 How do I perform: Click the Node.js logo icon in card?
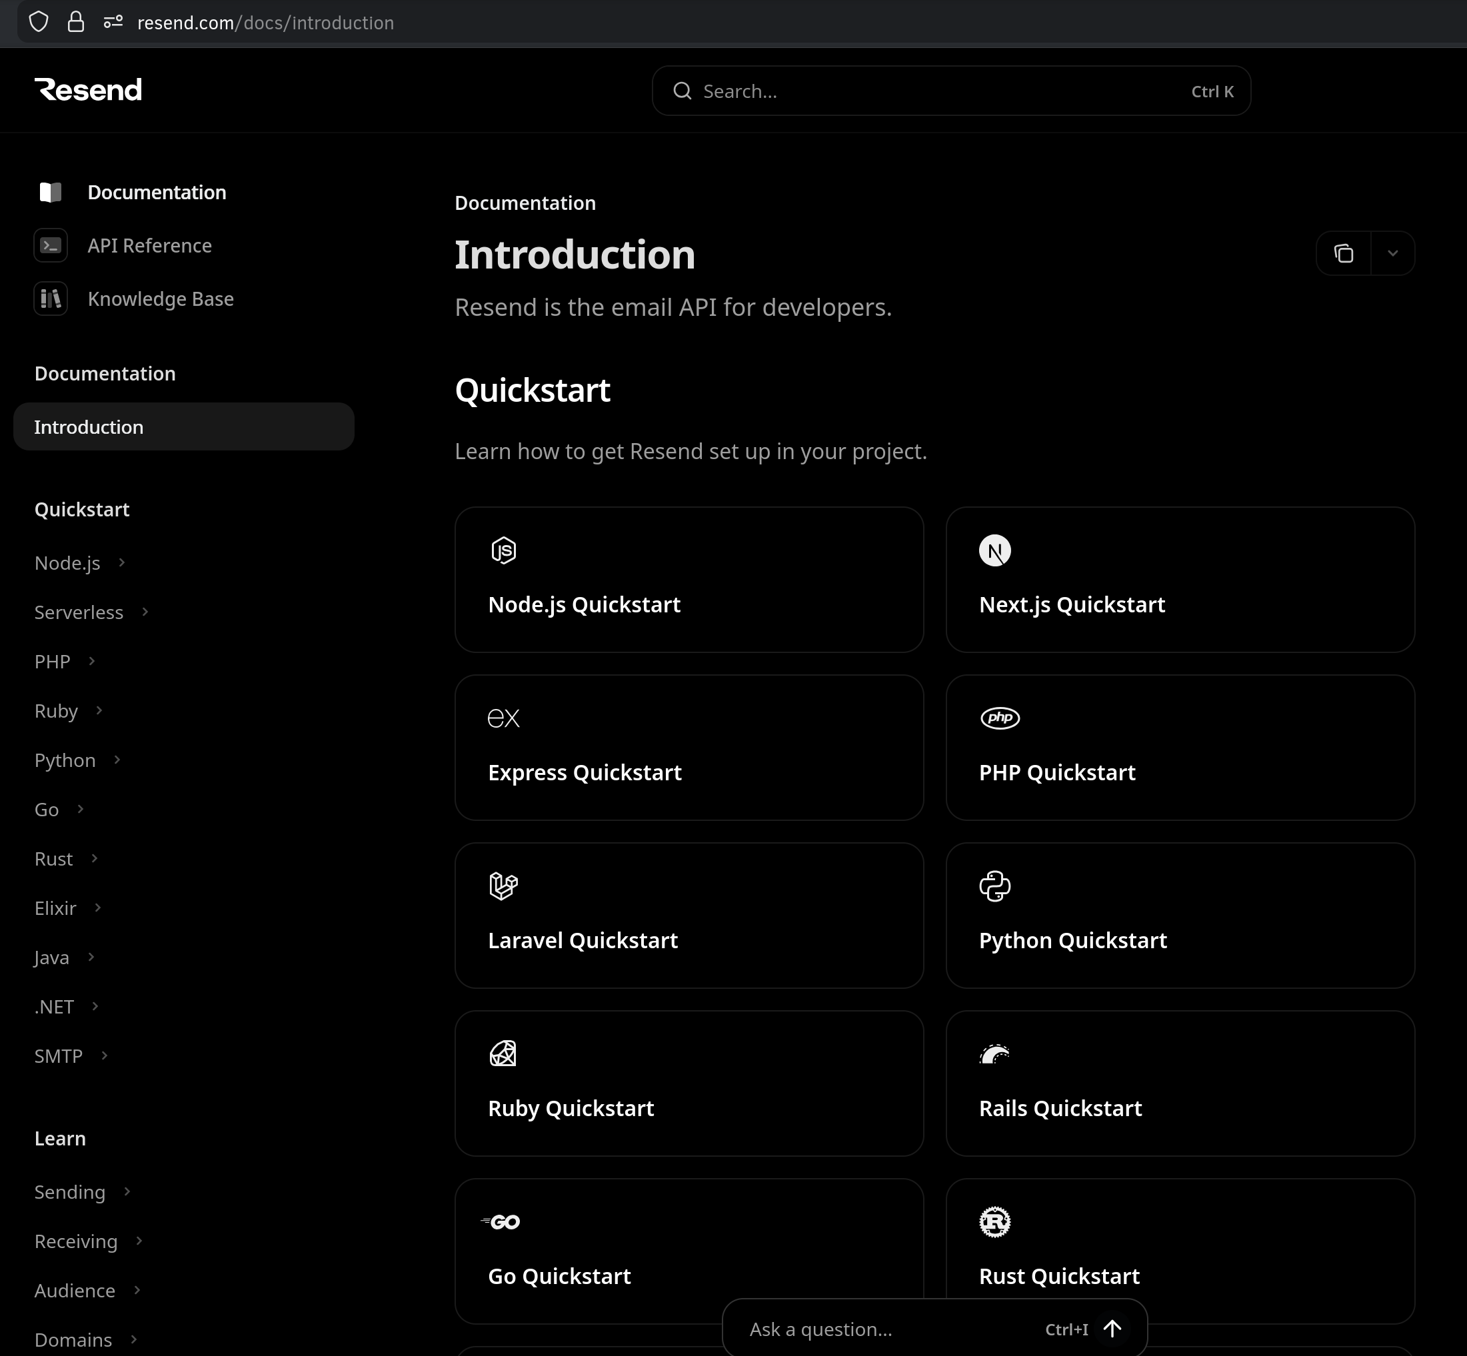503,550
